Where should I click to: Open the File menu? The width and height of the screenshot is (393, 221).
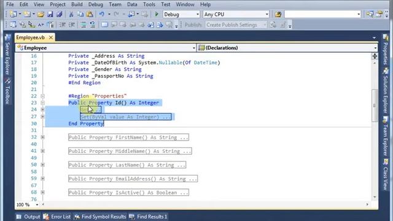[x=10, y=4]
